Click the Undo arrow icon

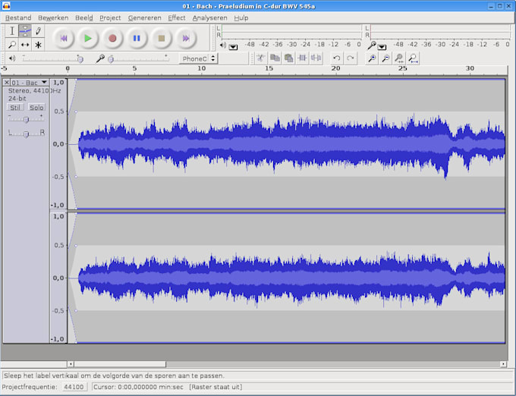click(337, 58)
